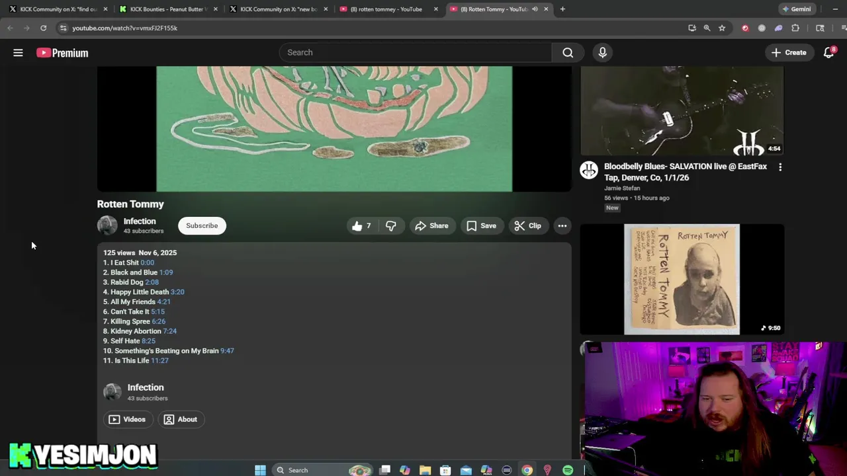This screenshot has height=476, width=847.
Task: Subscribe to the Infection channel
Action: coord(202,225)
